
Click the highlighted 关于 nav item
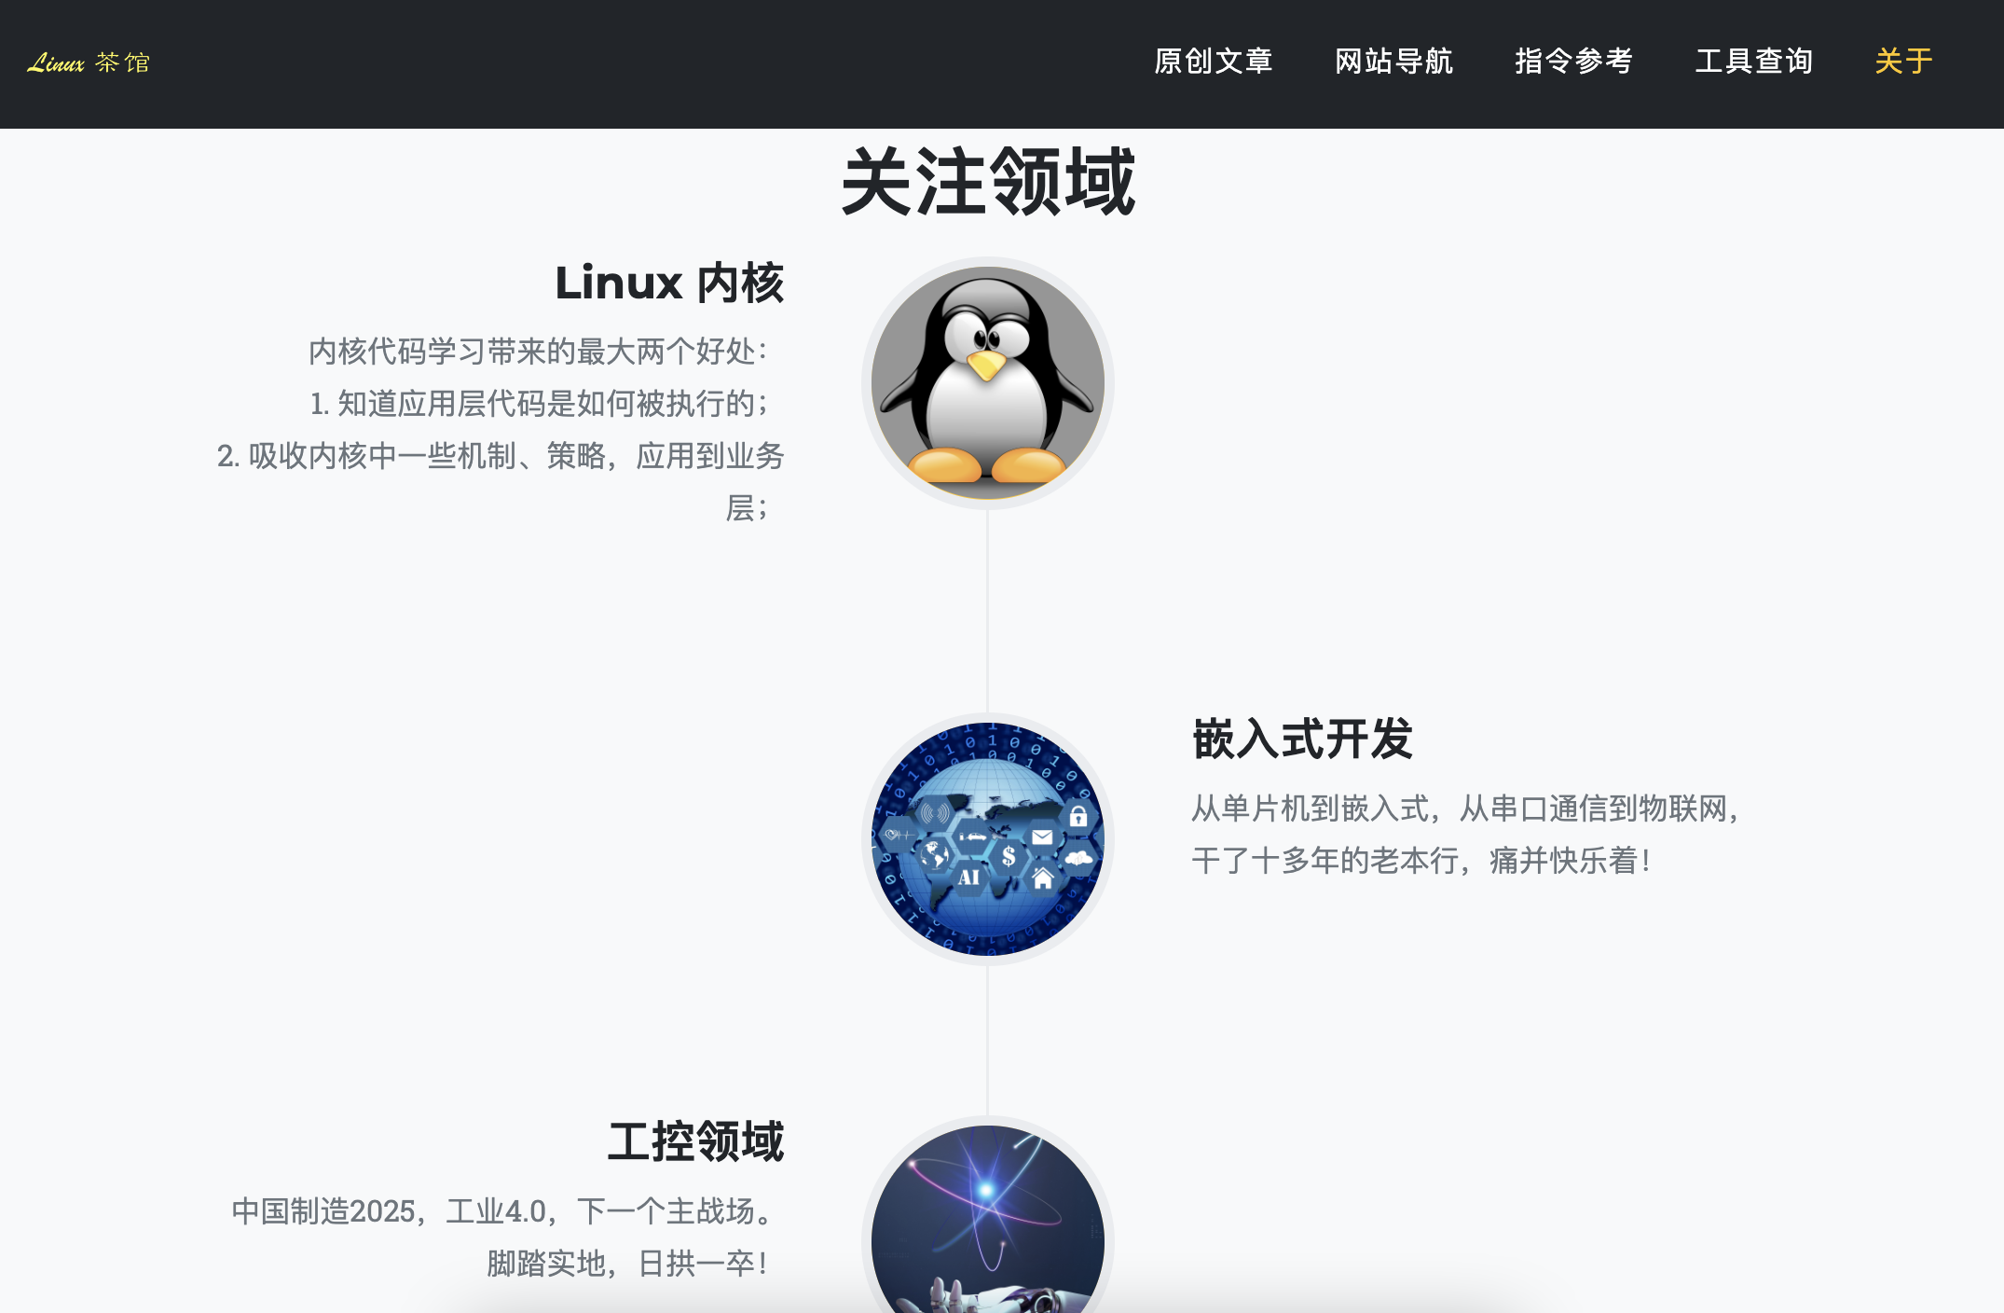(x=1903, y=62)
